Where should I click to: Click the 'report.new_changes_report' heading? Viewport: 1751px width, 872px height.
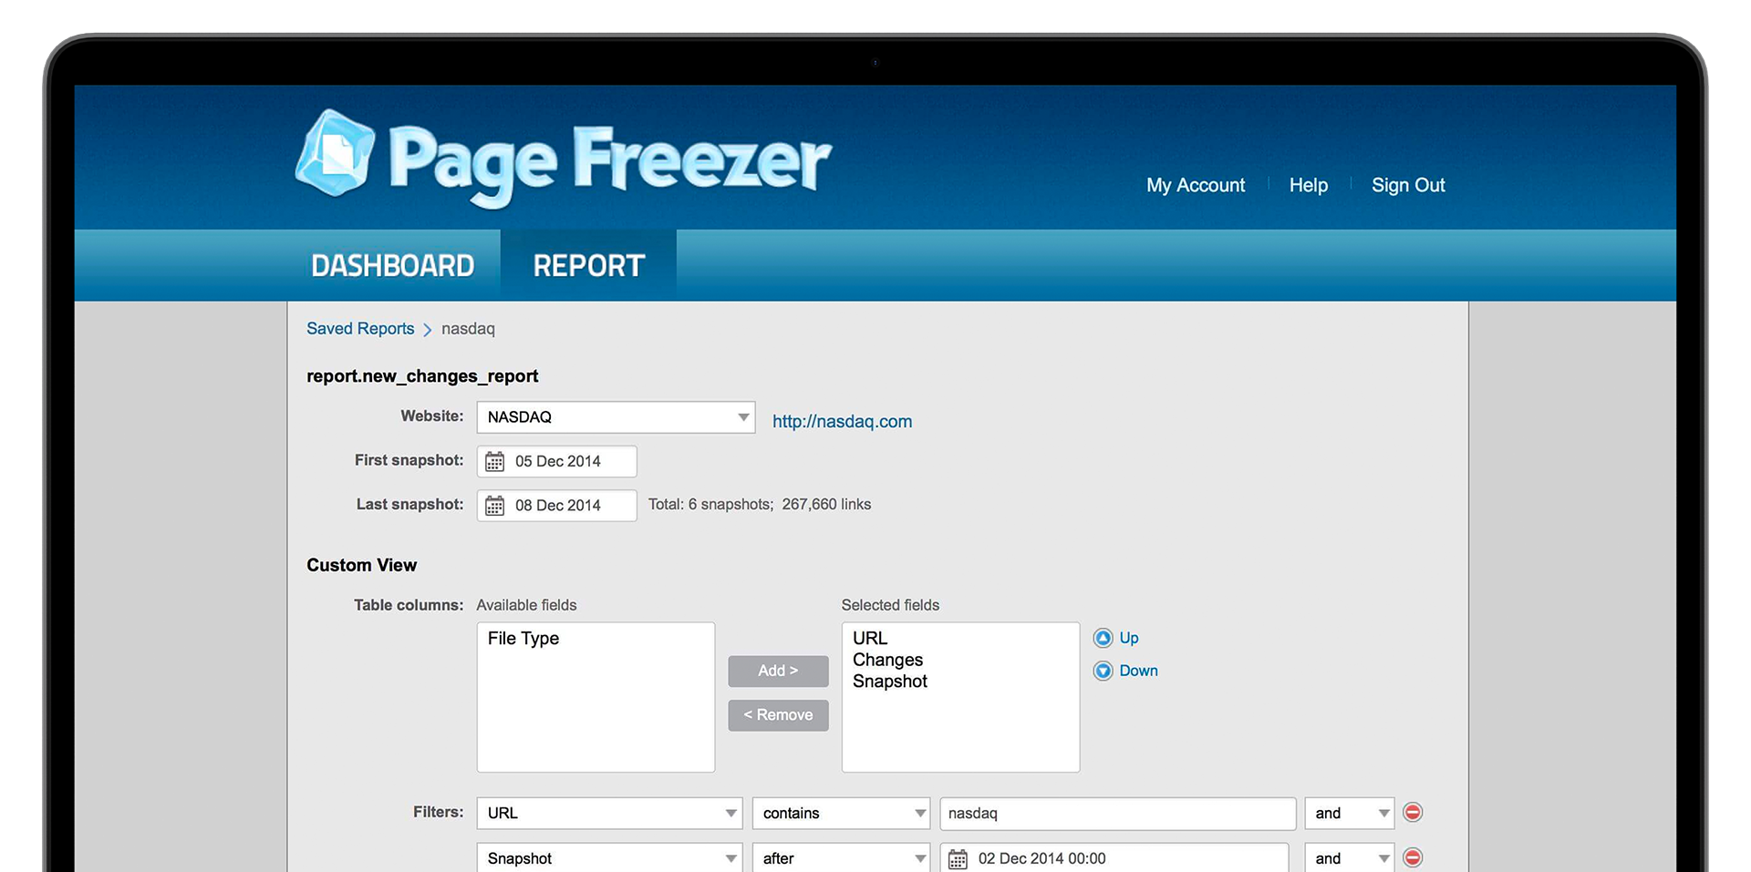coord(422,376)
